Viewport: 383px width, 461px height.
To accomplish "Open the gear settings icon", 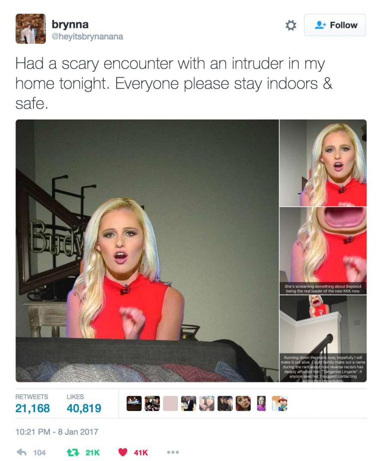I will [x=291, y=25].
